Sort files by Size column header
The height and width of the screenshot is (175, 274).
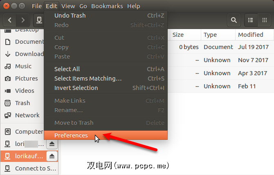[x=178, y=35]
